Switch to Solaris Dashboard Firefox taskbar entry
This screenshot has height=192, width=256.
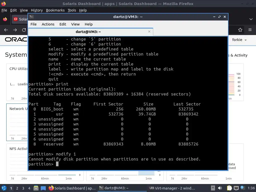pyautogui.click(x=72, y=188)
